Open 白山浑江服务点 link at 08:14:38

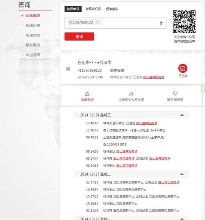click(127, 165)
